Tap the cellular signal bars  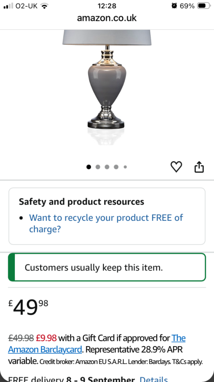coord(8,6)
